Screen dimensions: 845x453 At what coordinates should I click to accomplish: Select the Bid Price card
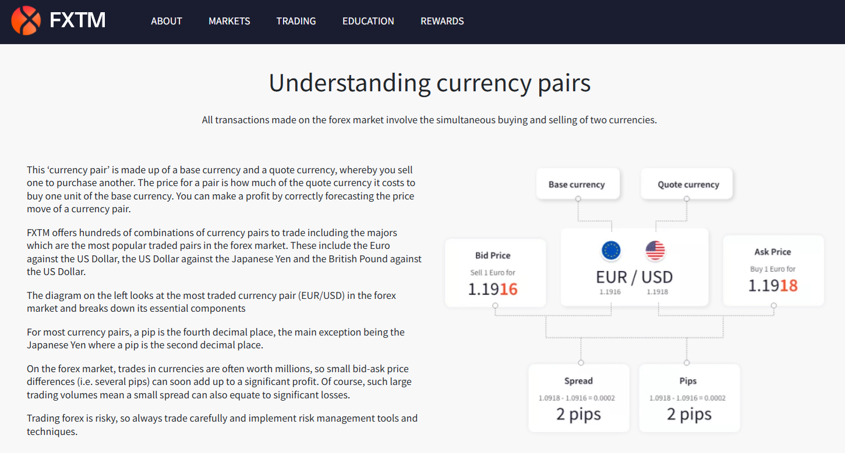pos(495,273)
